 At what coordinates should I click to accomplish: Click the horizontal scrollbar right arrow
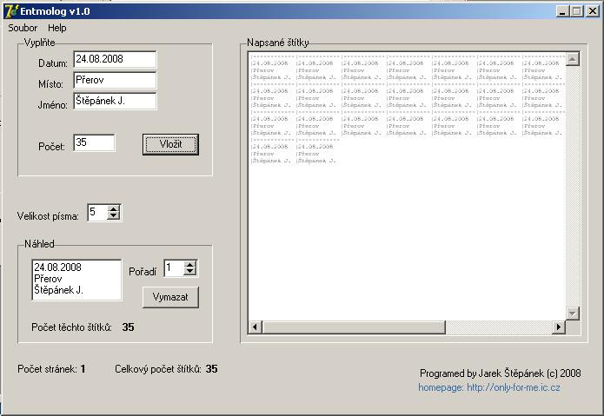coord(559,327)
